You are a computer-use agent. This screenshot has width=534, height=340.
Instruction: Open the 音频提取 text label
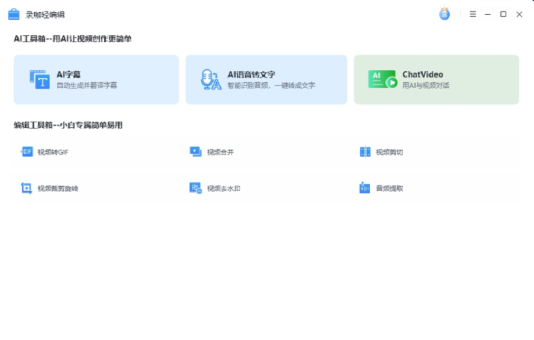(x=389, y=188)
